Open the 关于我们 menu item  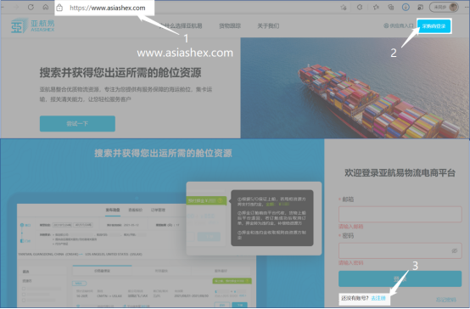tap(268, 25)
